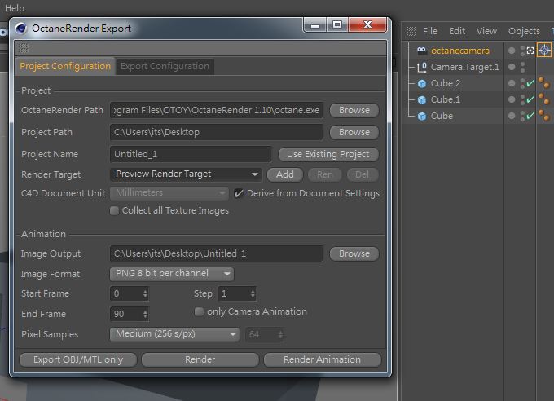554x401 pixels.
Task: Disable green checkmark of the last Cube row
Action: [x=530, y=116]
